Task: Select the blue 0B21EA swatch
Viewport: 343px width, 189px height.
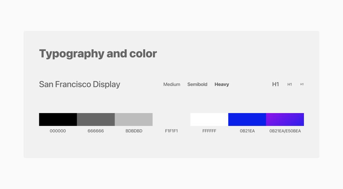Action: point(247,119)
